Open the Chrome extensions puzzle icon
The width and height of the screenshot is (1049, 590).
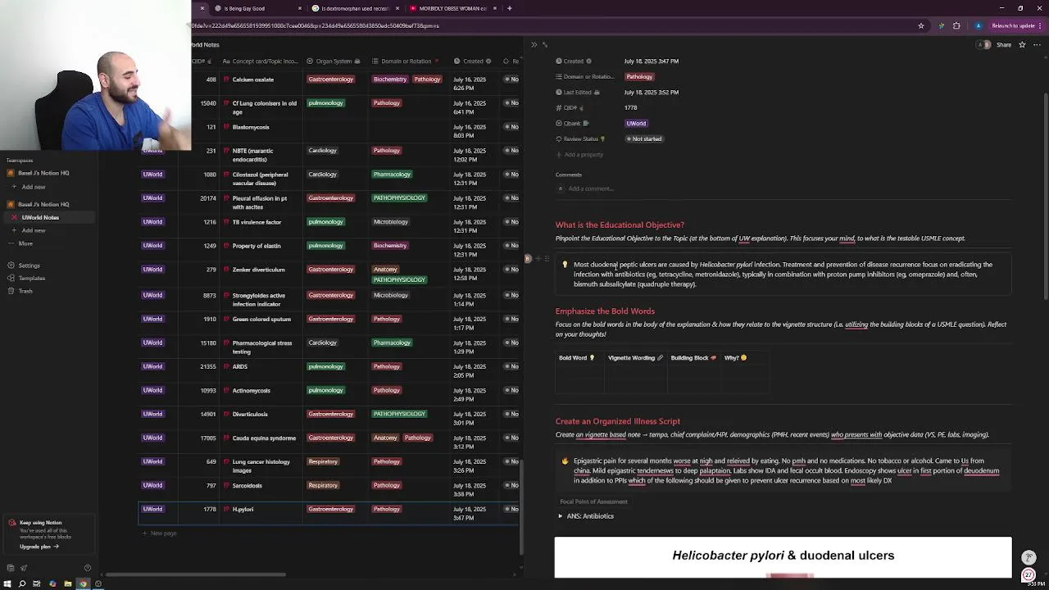point(956,25)
